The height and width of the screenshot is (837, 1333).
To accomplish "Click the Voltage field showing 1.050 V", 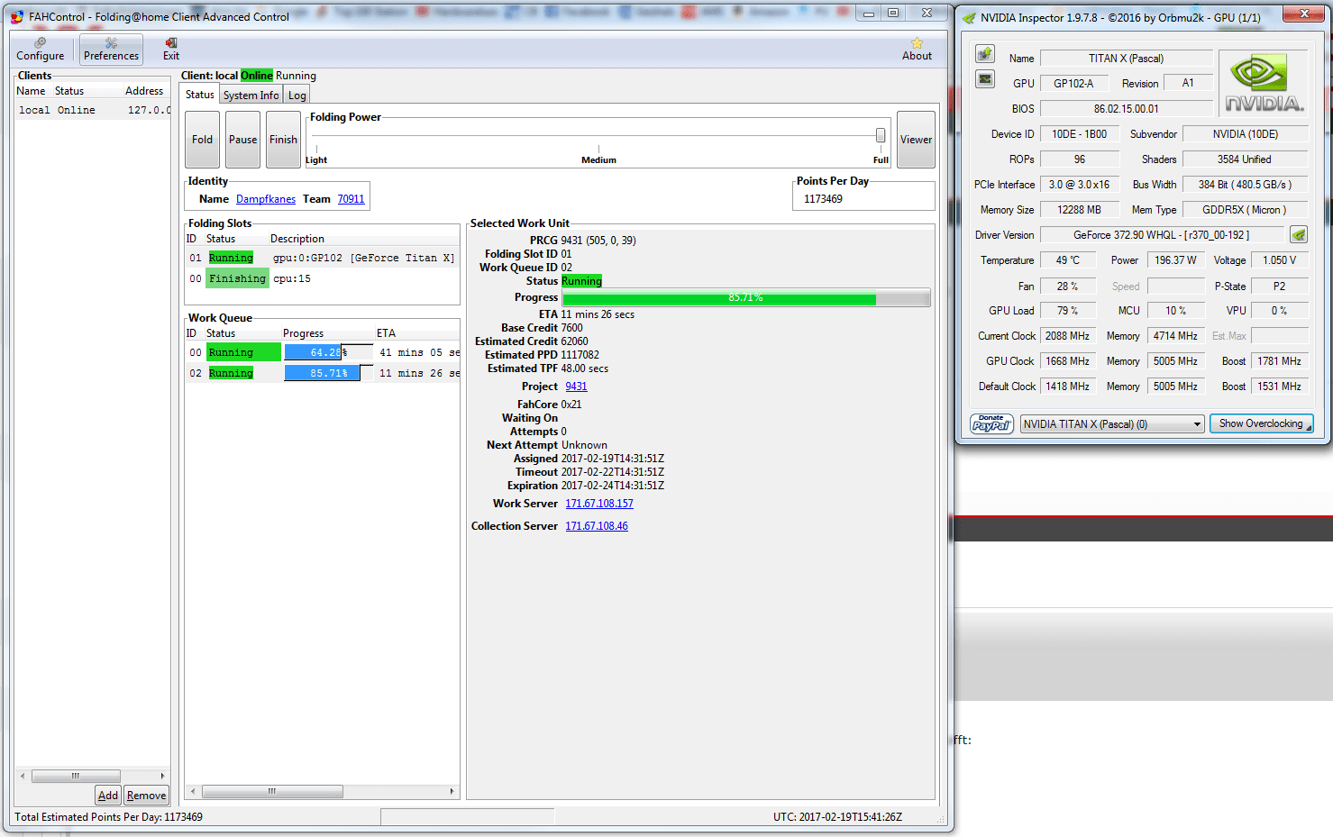I will point(1280,260).
